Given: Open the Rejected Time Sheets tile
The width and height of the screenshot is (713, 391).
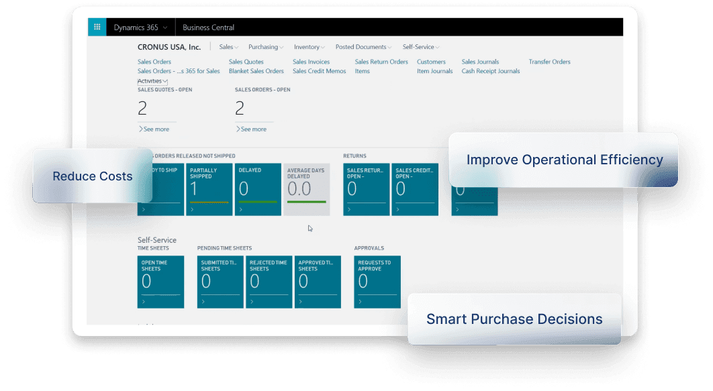Looking at the screenshot, I should pyautogui.click(x=269, y=282).
